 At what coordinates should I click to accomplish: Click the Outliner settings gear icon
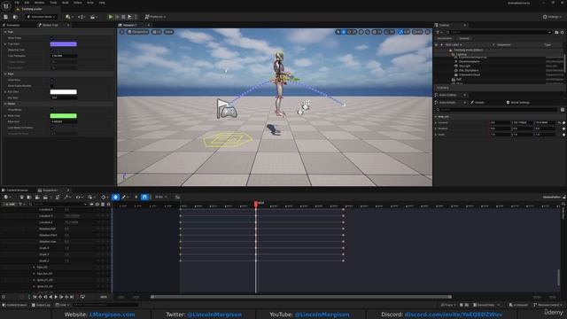click(562, 32)
